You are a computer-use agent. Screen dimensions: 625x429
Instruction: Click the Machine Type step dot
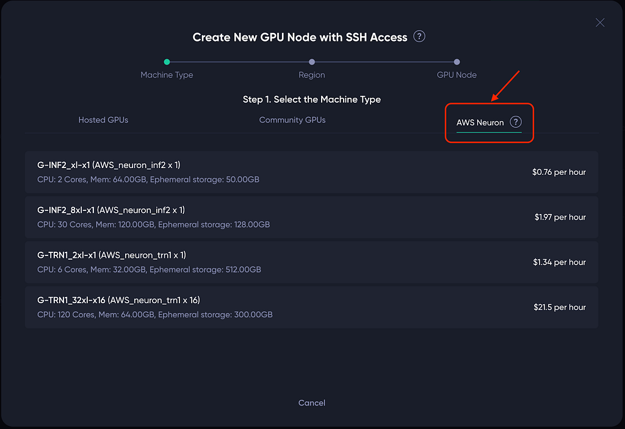[167, 62]
